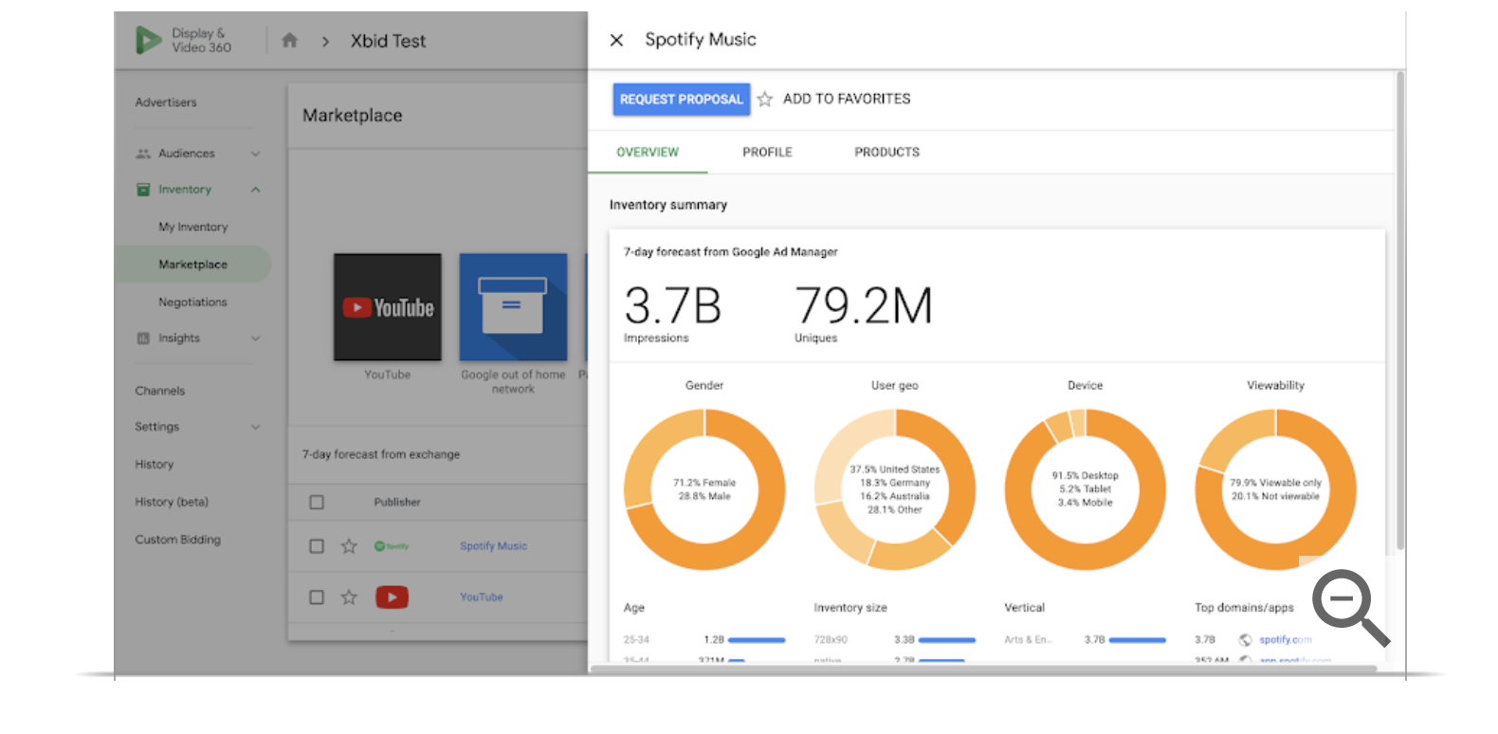The image size is (1498, 734).
Task: Open the Spotify Music publisher link
Action: [493, 546]
